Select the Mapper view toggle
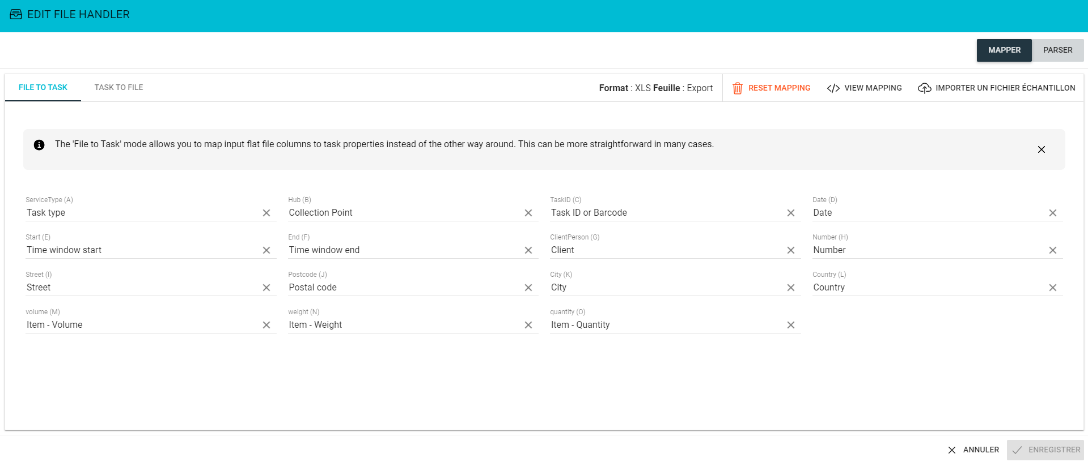 click(1004, 50)
